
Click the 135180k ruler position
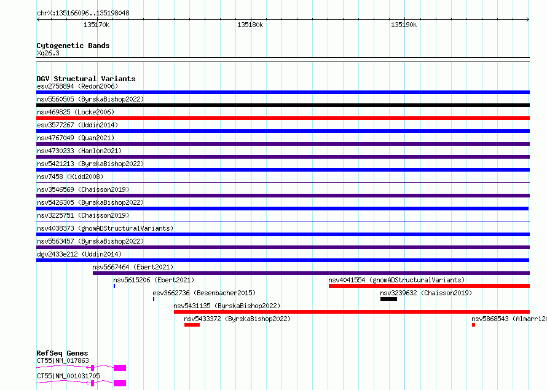(250, 25)
